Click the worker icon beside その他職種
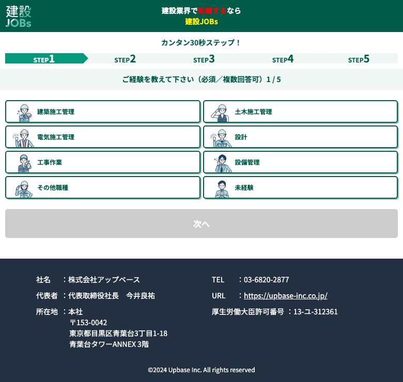The width and height of the screenshot is (403, 382). point(24,189)
